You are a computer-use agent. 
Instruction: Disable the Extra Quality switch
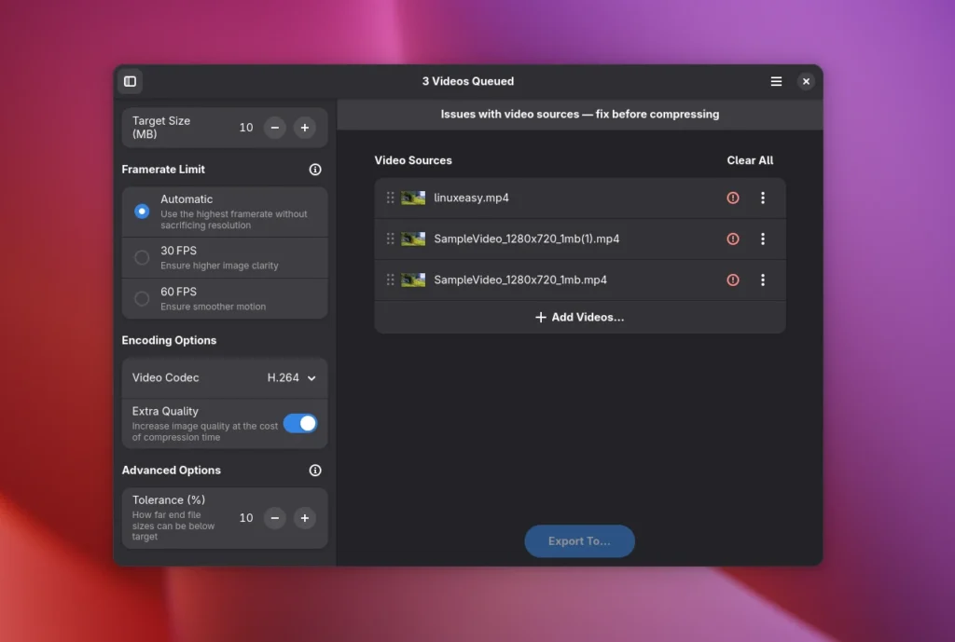pyautogui.click(x=300, y=423)
